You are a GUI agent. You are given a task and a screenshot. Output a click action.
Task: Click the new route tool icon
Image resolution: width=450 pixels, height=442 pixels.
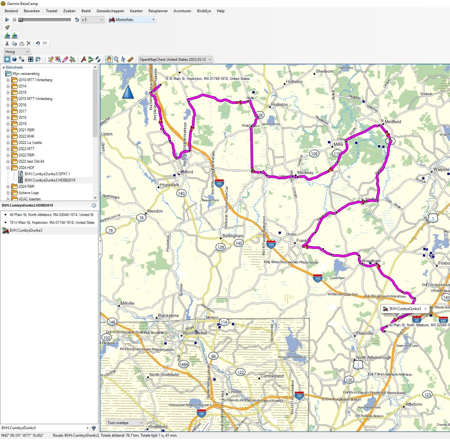tap(91, 59)
